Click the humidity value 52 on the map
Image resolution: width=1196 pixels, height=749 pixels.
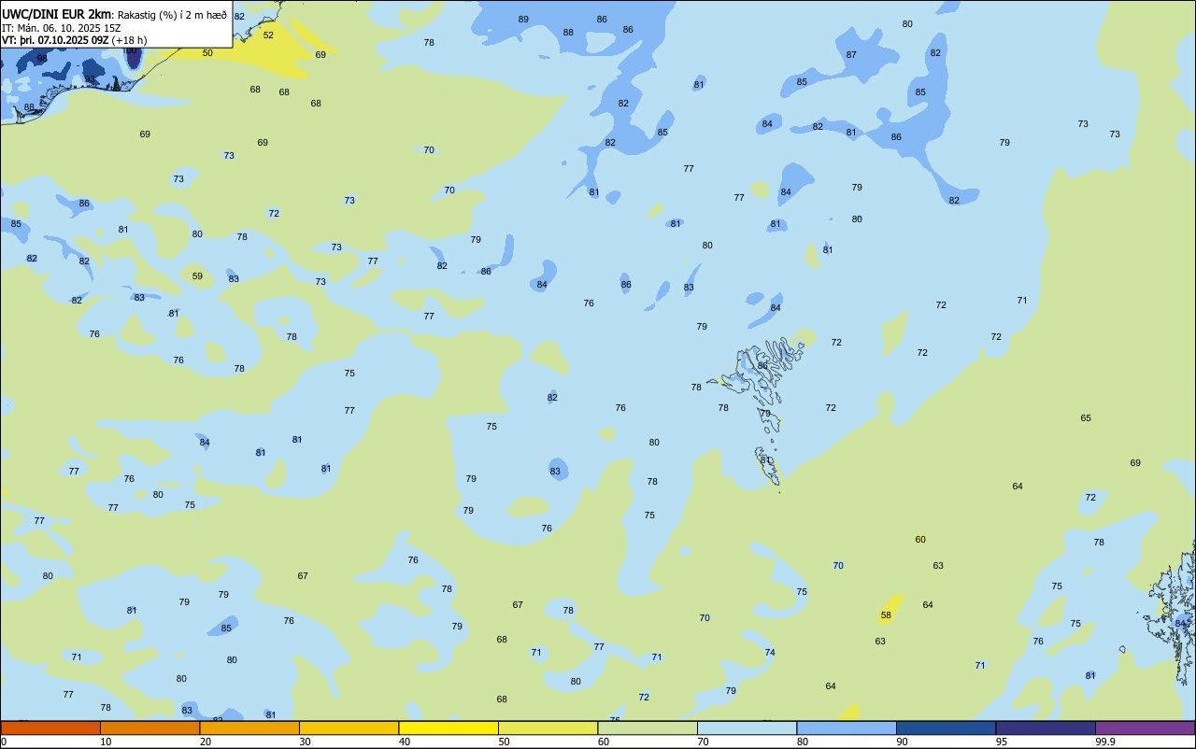pyautogui.click(x=268, y=35)
